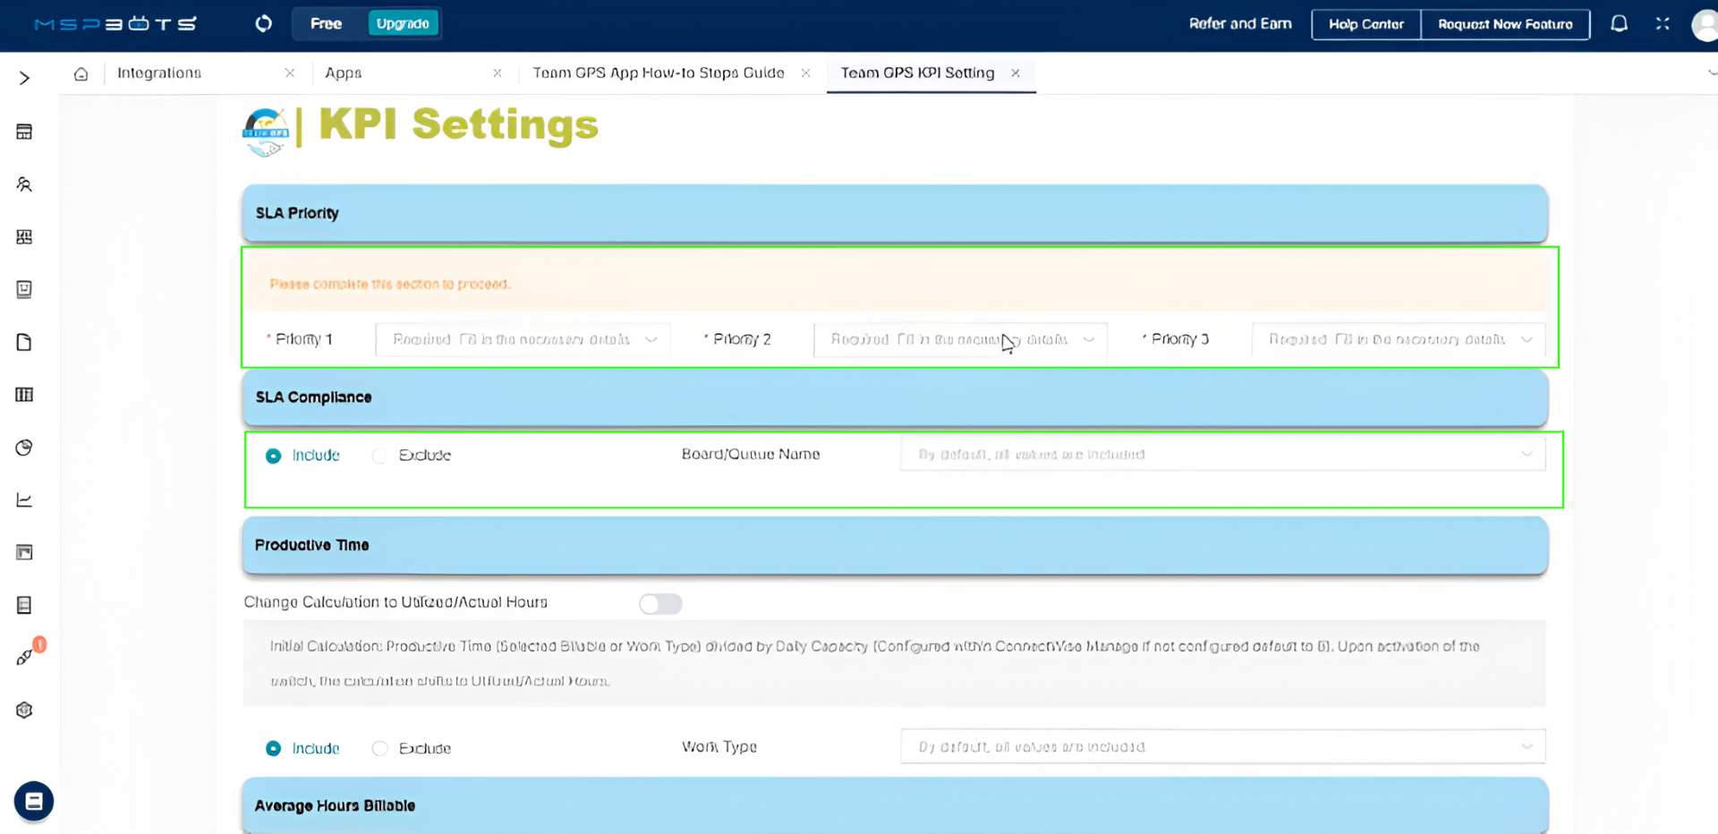
Task: Click the Upgrade button
Action: (403, 24)
